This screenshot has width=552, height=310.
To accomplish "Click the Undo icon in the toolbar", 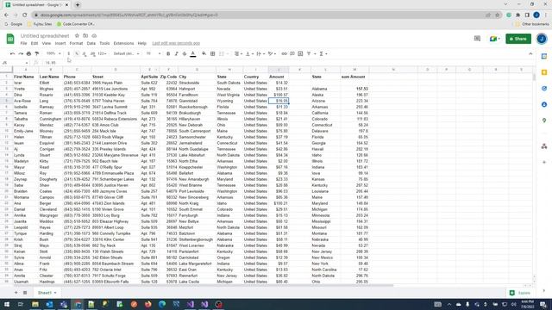I will (x=12, y=53).
